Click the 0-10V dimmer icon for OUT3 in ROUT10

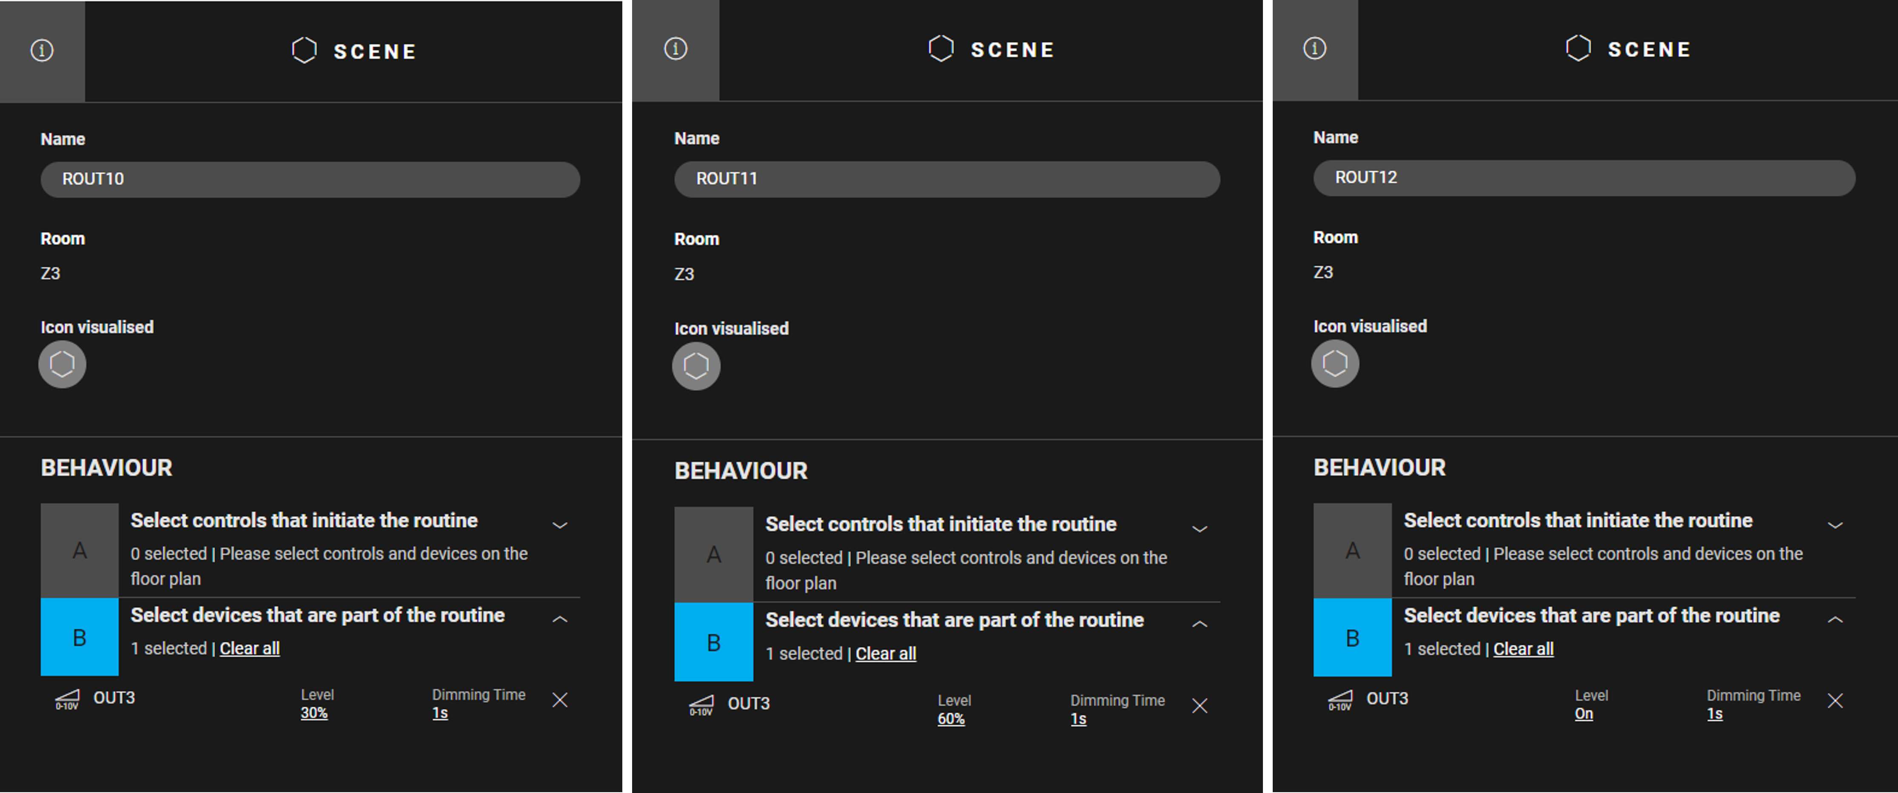[67, 699]
